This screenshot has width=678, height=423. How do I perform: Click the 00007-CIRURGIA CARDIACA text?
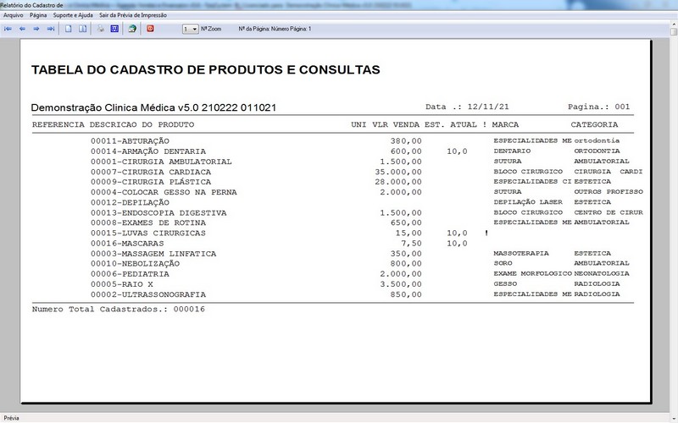(x=151, y=172)
